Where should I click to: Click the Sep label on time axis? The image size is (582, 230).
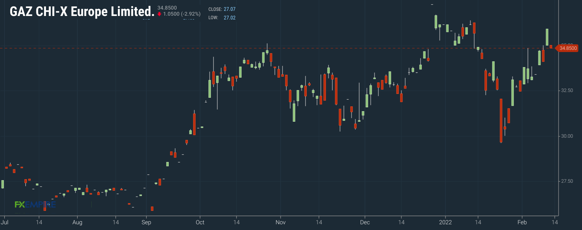coord(146,222)
